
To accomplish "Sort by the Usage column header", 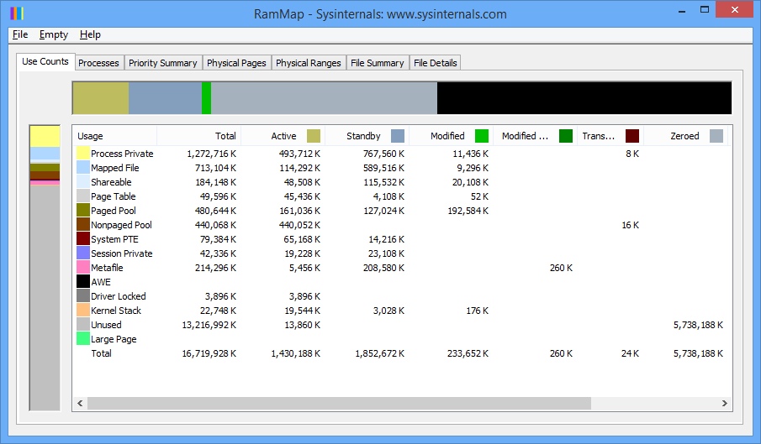I will [115, 136].
